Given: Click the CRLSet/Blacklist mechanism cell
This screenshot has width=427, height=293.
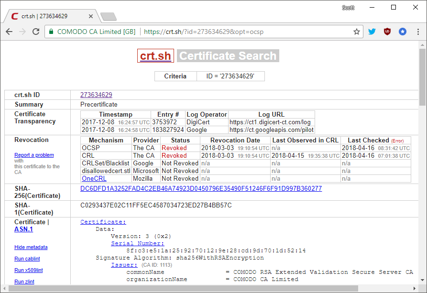Looking at the screenshot, I should point(106,163).
